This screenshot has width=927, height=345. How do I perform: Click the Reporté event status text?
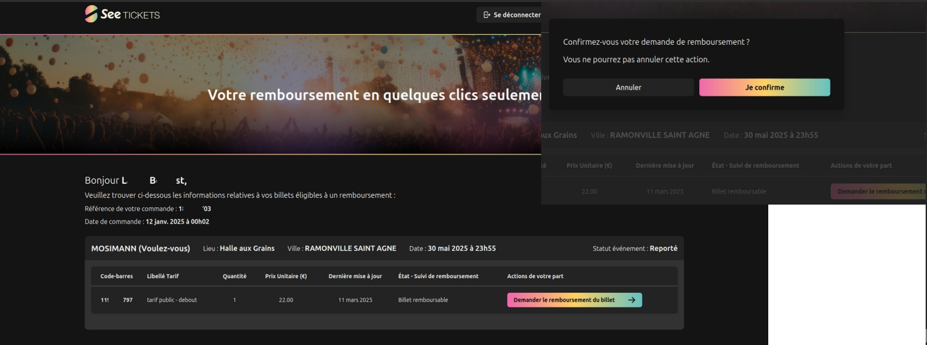point(663,248)
